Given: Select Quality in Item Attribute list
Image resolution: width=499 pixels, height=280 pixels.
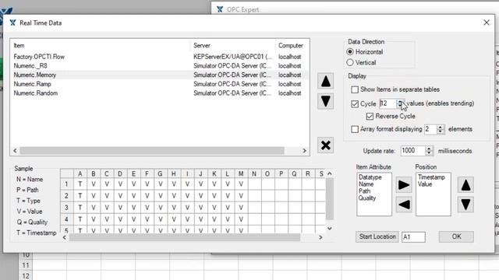Looking at the screenshot, I should click(x=367, y=198).
